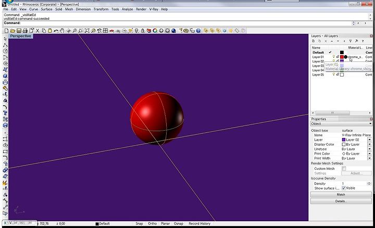Open the Curve menu
The height and width of the screenshot is (228, 375).
33,9
